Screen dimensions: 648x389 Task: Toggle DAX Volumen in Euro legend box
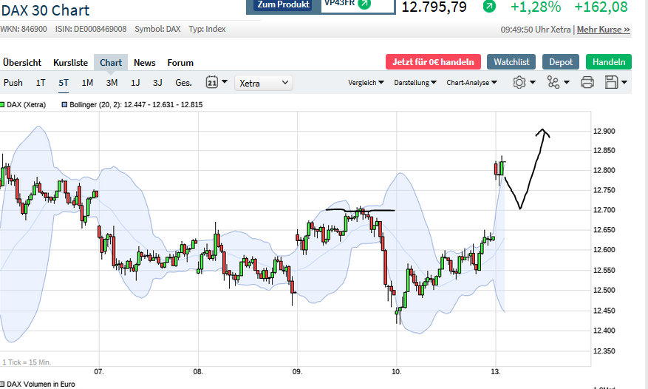coord(3,385)
